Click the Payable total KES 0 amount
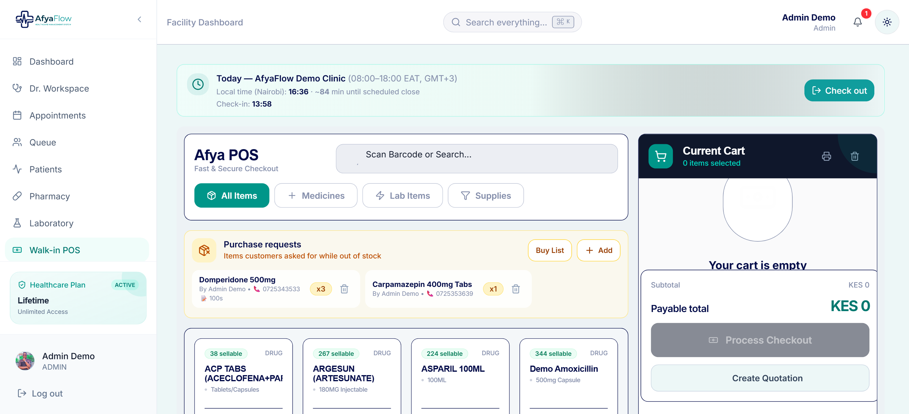The height and width of the screenshot is (414, 909). (x=850, y=306)
